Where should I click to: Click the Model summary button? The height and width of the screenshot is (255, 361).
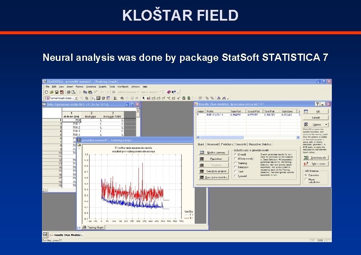click(214, 152)
